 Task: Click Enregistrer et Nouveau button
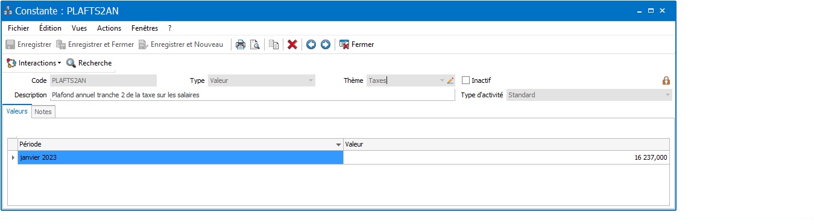coord(181,44)
